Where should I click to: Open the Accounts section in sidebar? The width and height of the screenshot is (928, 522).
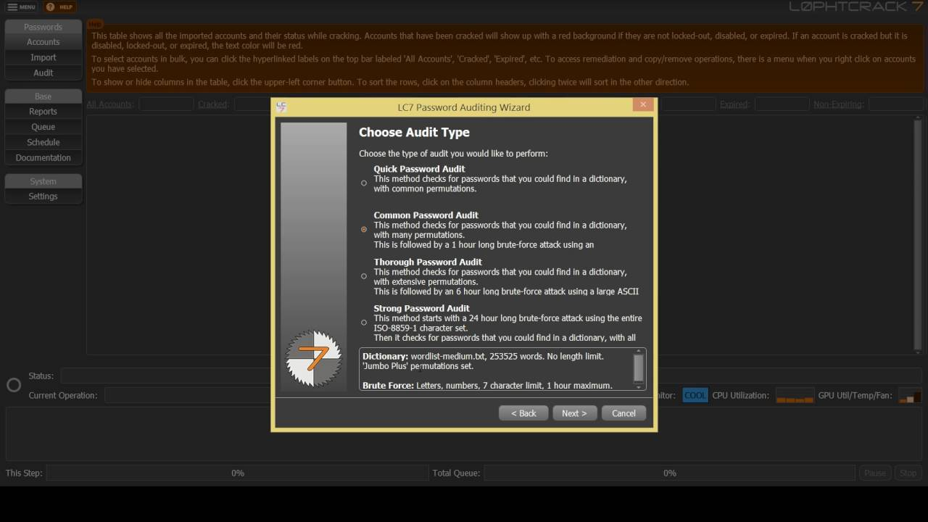point(43,42)
